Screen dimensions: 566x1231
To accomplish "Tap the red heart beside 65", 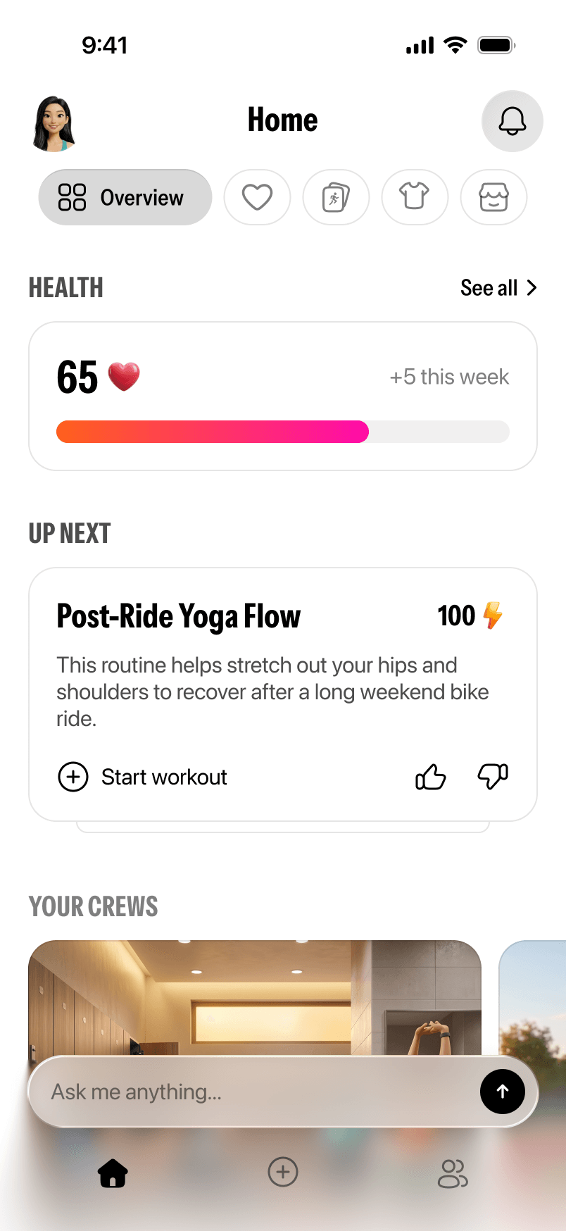I will pos(124,377).
